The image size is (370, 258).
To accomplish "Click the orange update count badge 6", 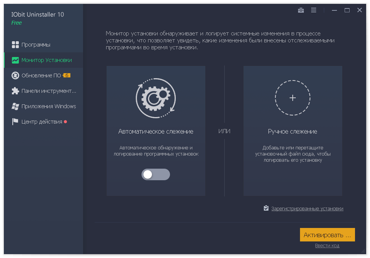I will point(67,75).
